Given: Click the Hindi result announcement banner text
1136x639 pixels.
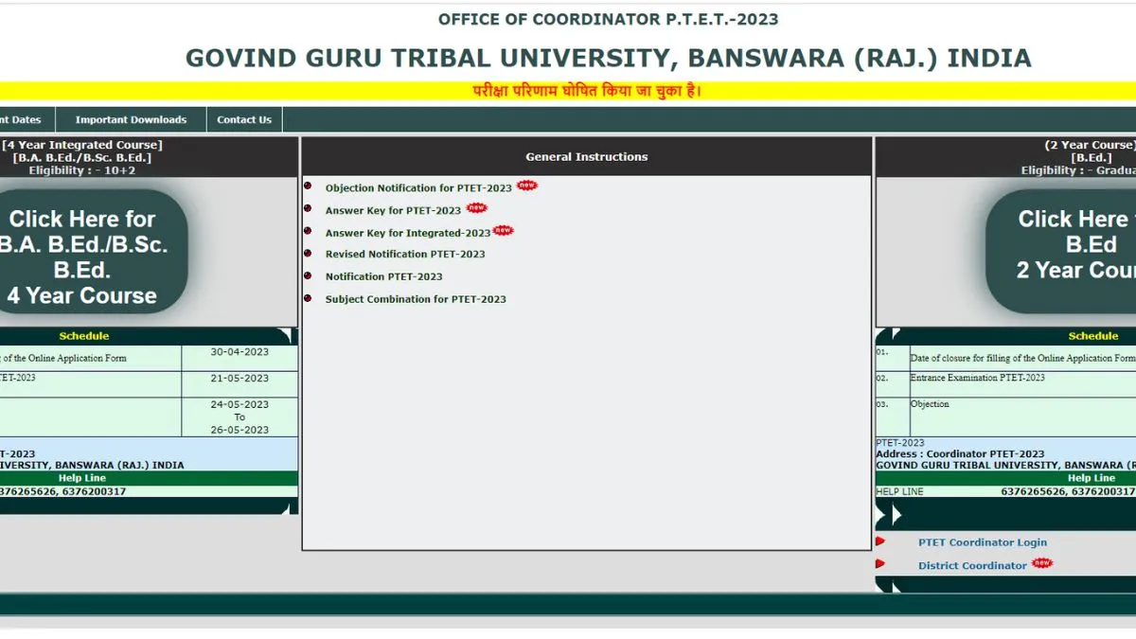Looking at the screenshot, I should tap(587, 91).
